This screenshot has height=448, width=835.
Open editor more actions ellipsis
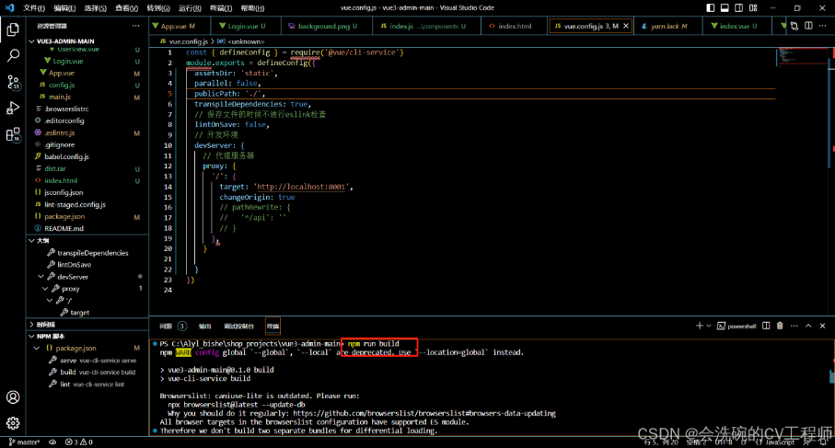click(x=823, y=26)
